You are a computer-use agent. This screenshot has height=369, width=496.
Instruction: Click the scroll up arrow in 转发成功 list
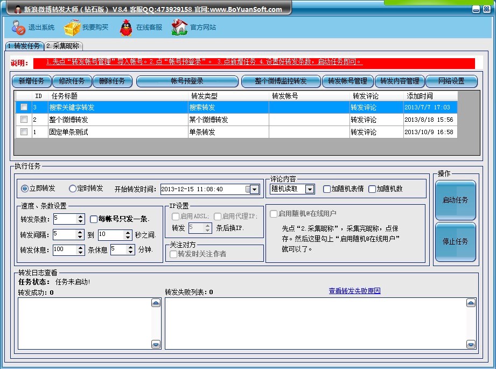156,303
